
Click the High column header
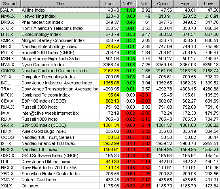pyautogui.click(x=185, y=4)
